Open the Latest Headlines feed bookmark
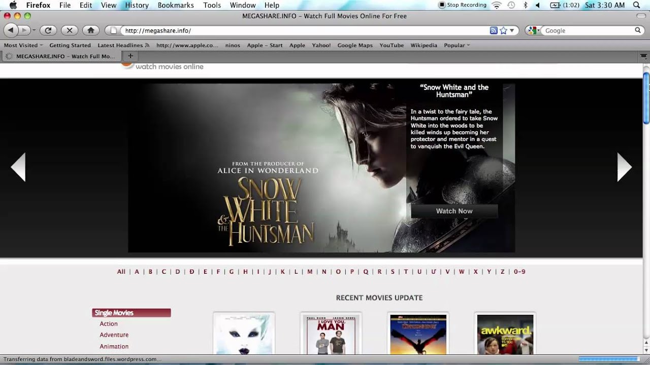650x365 pixels. [x=123, y=45]
